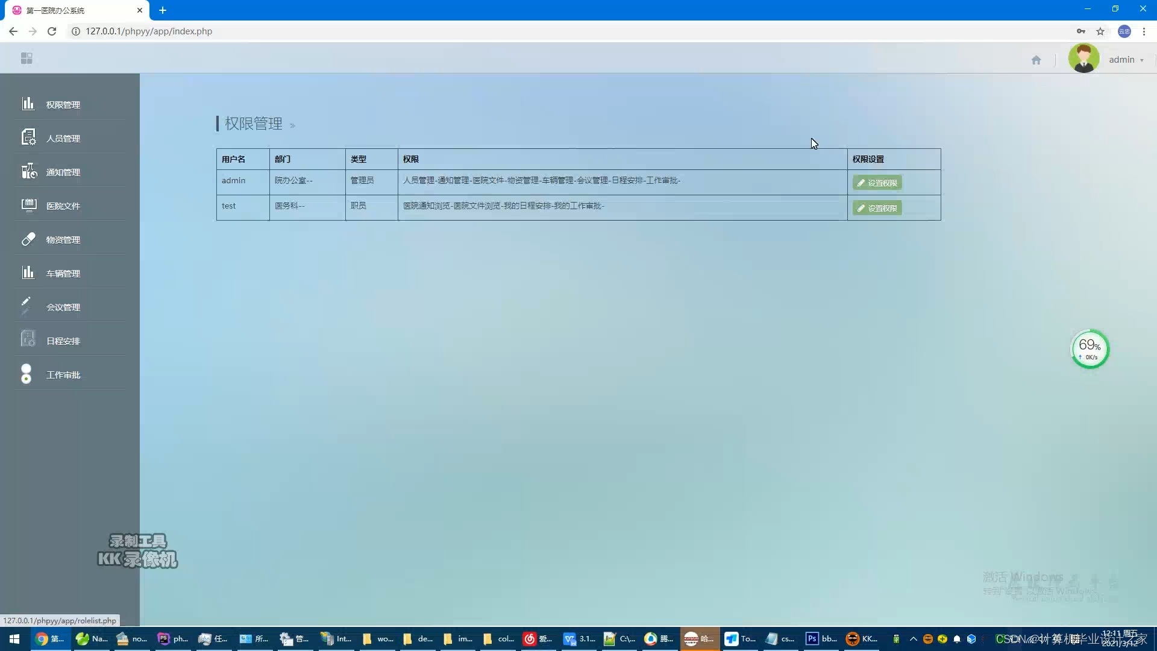Click the browser address bar URL
The image size is (1157, 651).
point(149,31)
